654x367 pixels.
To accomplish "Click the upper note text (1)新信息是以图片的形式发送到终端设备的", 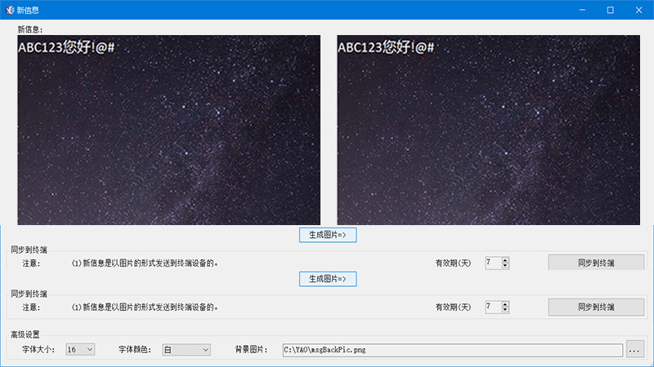I will [x=146, y=263].
